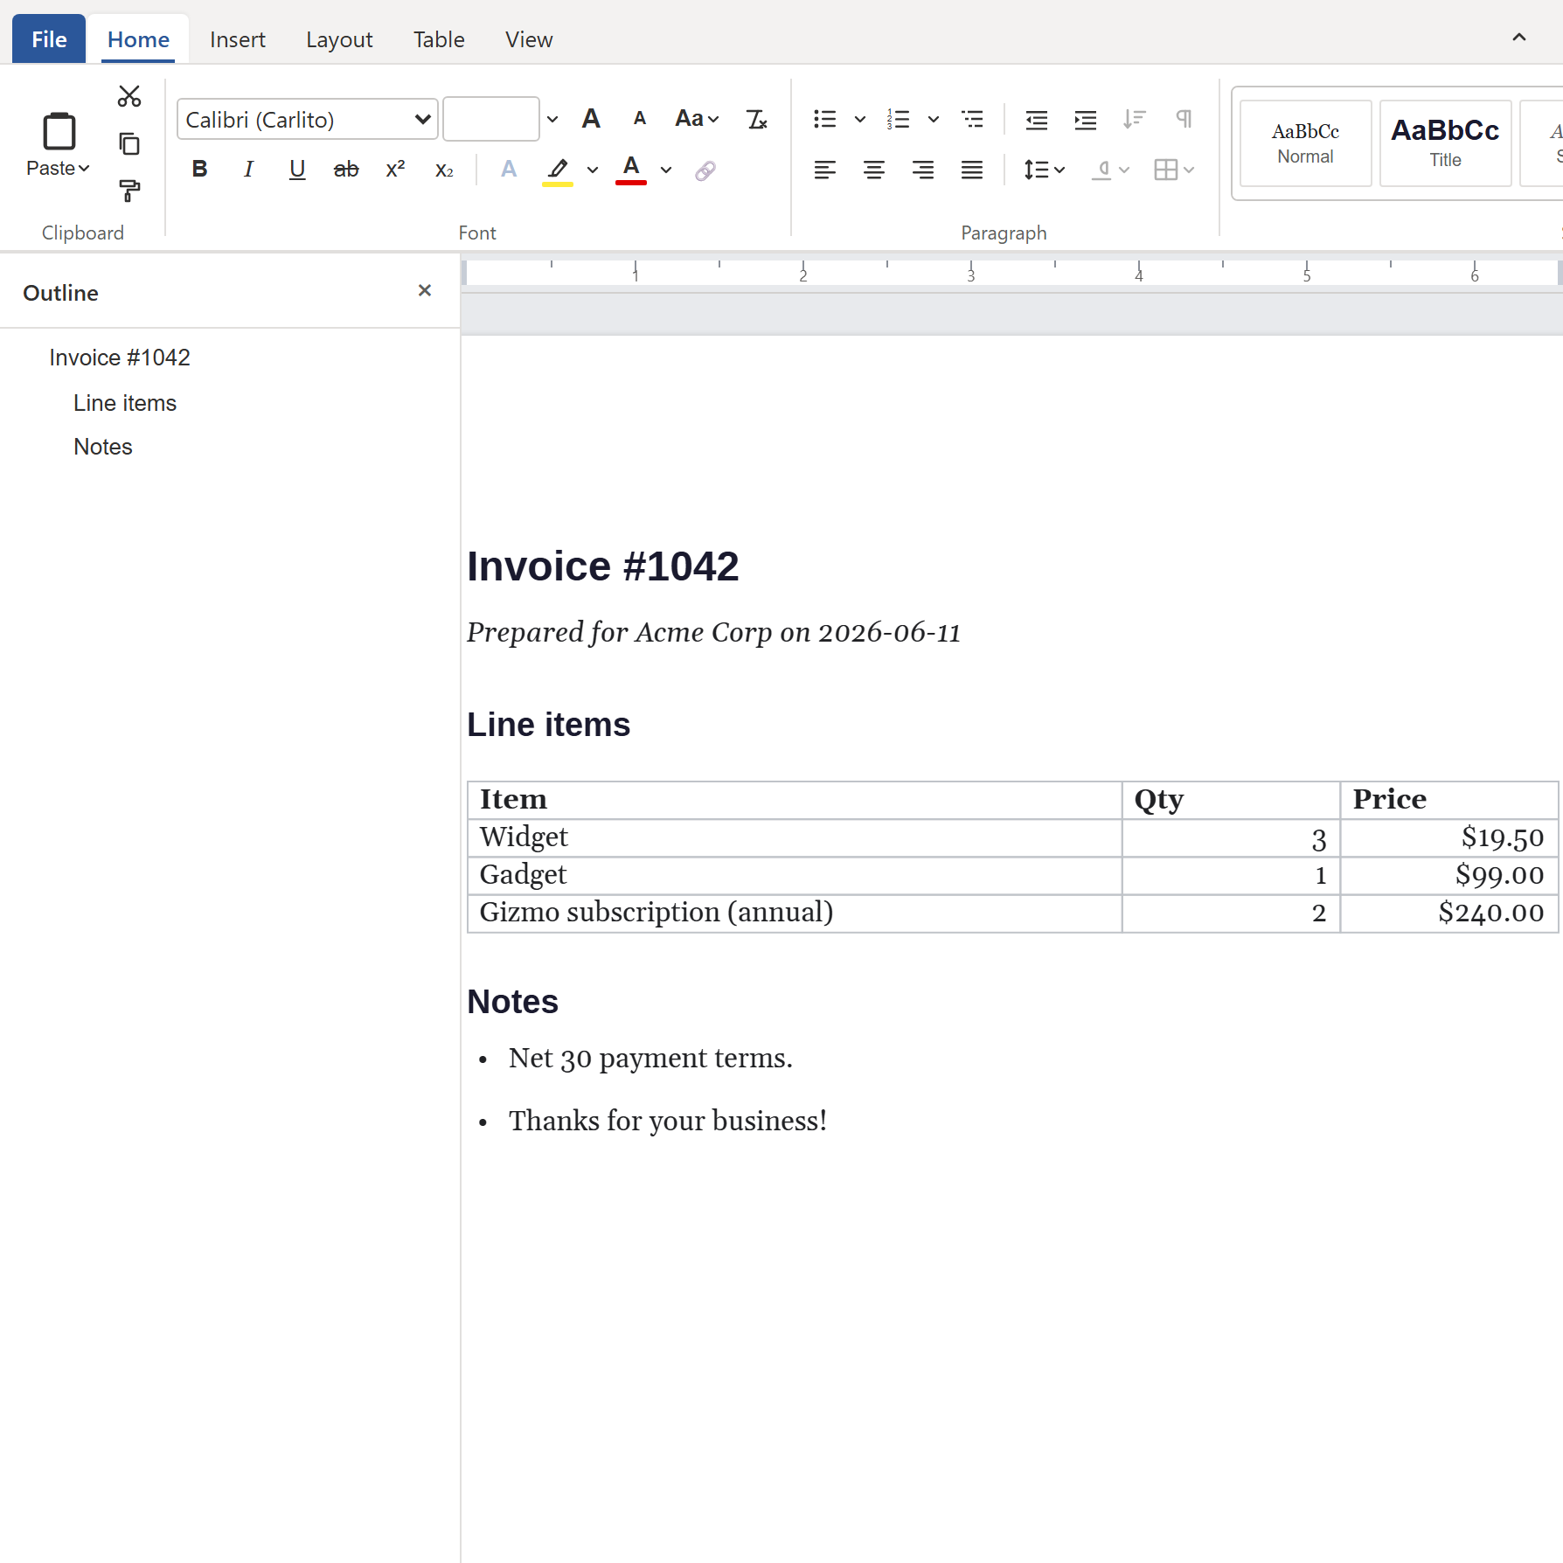This screenshot has height=1563, width=1563.
Task: Open the bullet style dropdown arrow
Action: click(x=860, y=119)
